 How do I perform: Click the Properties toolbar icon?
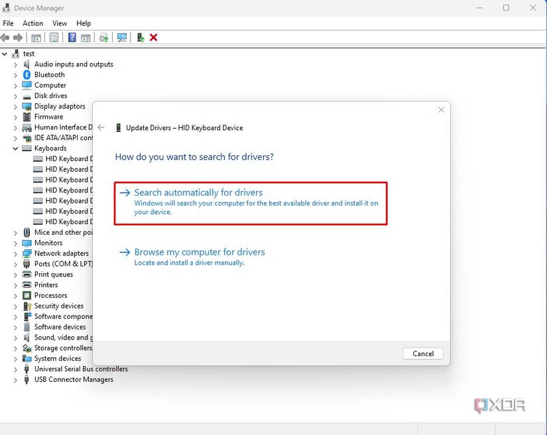point(54,37)
